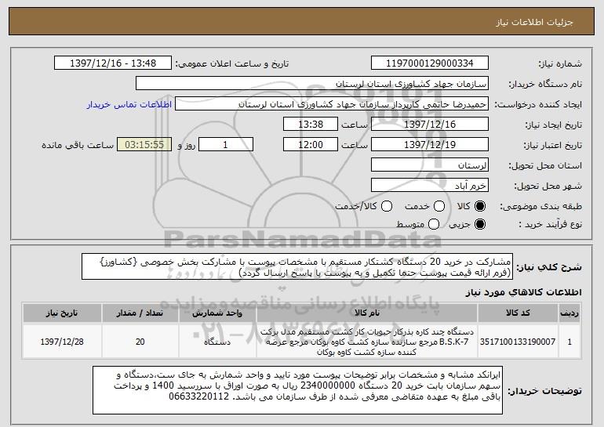Viewport: 604px width, 427px height.
Task: Click the creation time 13:38 field
Action: coord(311,125)
